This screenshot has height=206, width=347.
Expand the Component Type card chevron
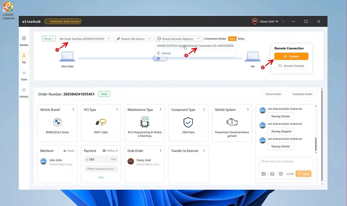(204, 110)
